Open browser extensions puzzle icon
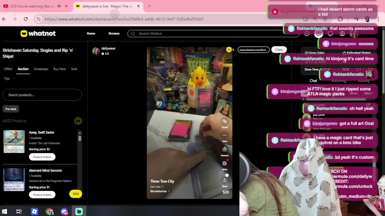This screenshot has width=385, height=216. (x=340, y=19)
